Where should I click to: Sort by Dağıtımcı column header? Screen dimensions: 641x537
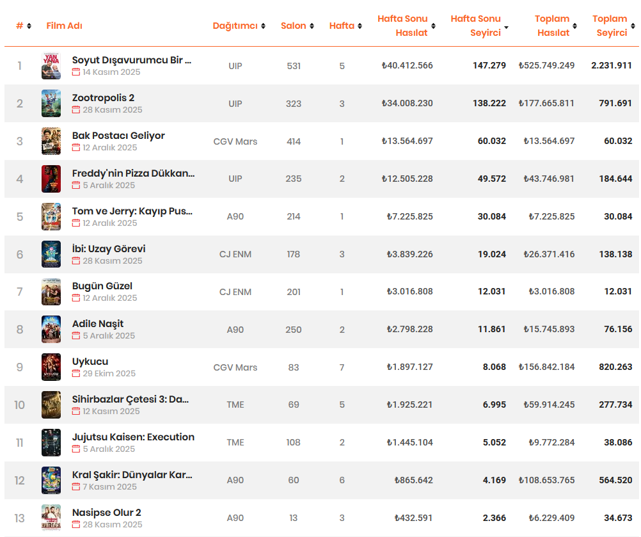coord(235,26)
